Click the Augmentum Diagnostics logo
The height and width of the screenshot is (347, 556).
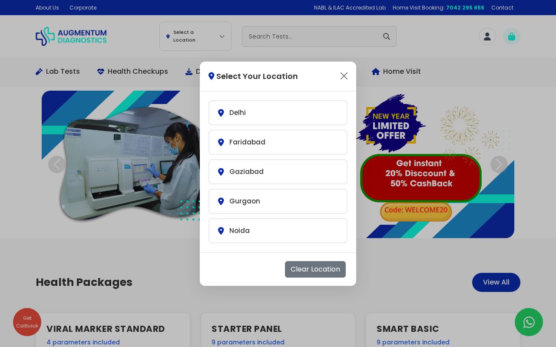tap(71, 36)
